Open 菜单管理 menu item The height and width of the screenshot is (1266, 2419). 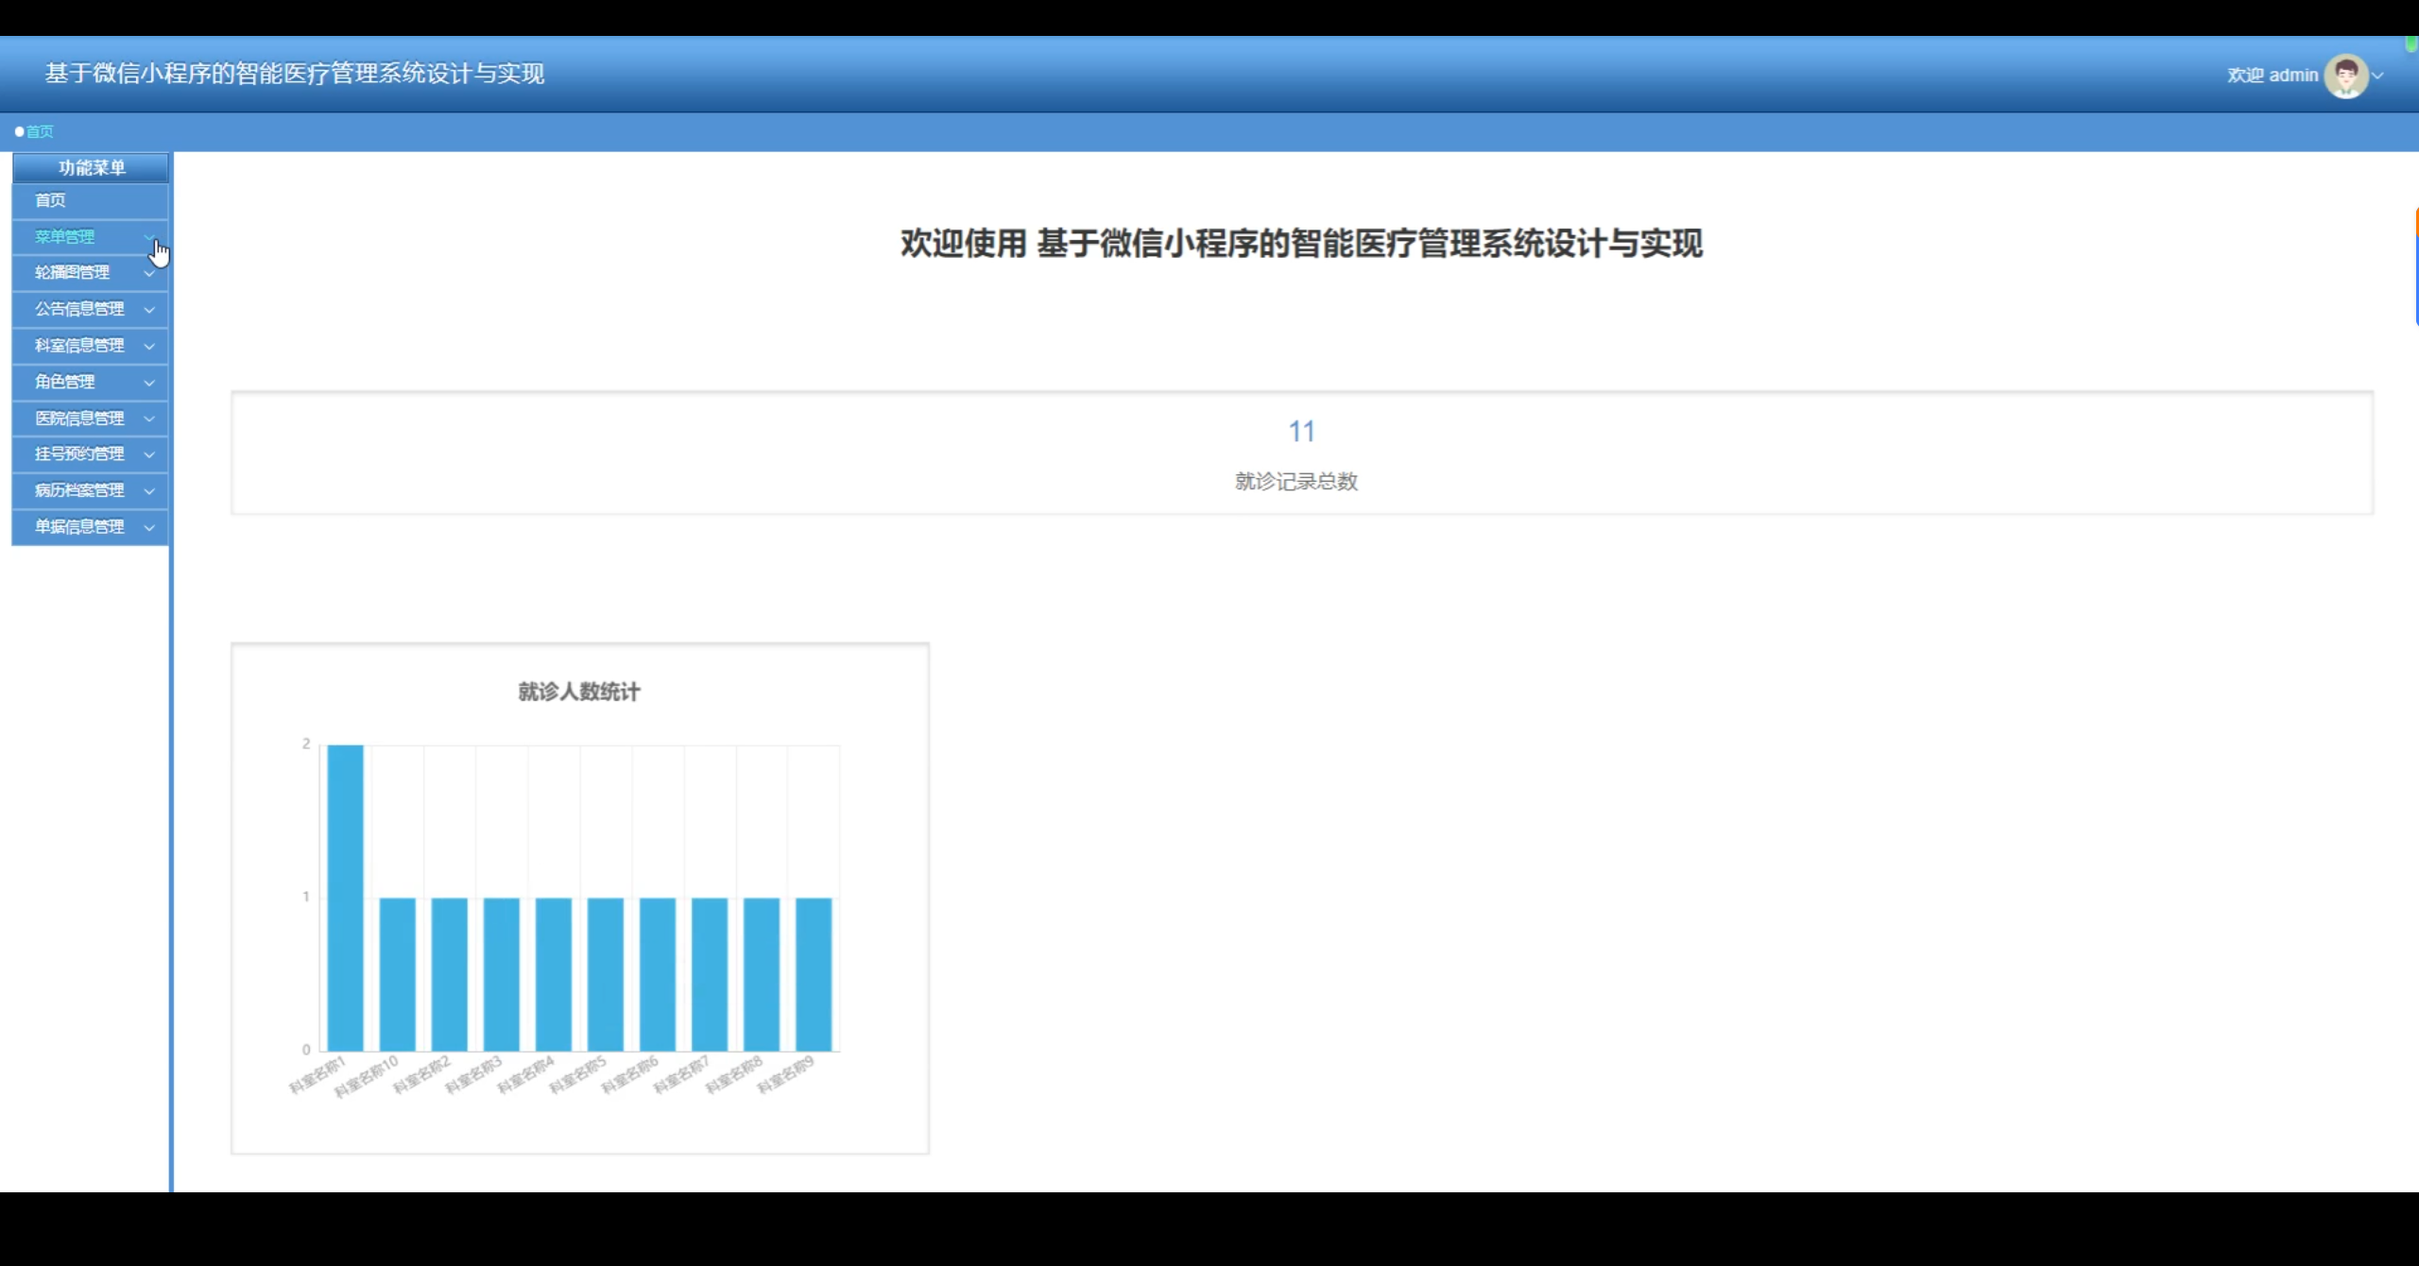(x=65, y=237)
